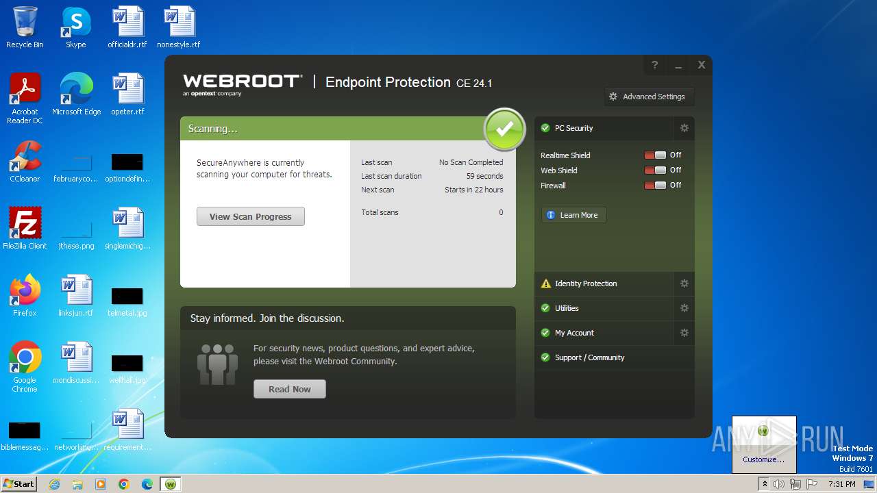This screenshot has height=493, width=877.
Task: Click the network tray icon
Action: [x=795, y=484]
